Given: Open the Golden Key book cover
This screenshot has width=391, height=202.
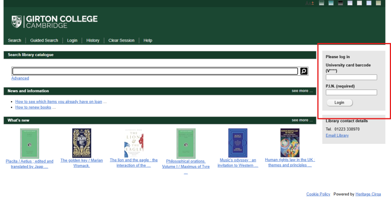Looking at the screenshot, I should click(x=82, y=143).
